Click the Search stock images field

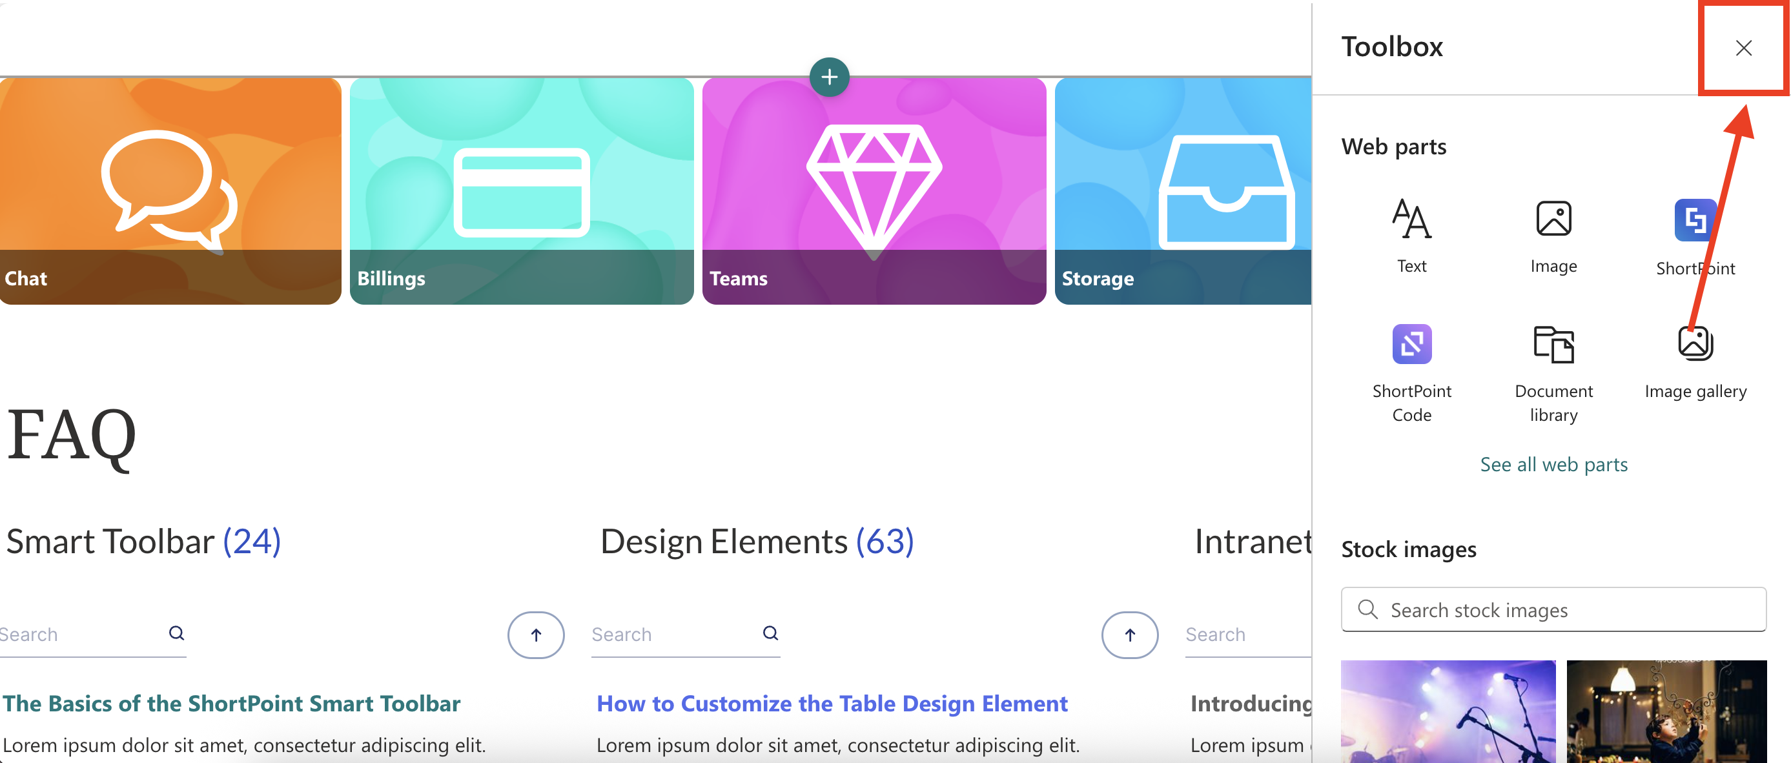[1553, 609]
